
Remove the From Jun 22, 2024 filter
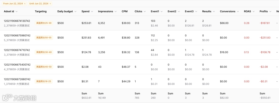pyautogui.click(x=25, y=4)
